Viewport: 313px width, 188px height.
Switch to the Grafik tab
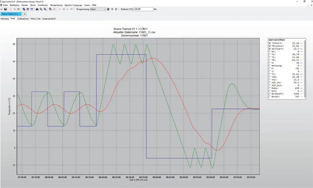[13, 19]
